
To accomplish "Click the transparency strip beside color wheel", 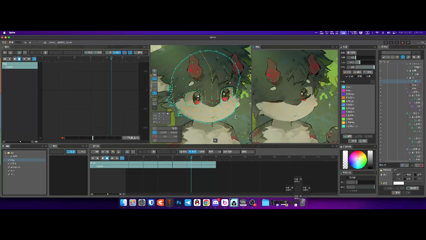I will (345, 160).
